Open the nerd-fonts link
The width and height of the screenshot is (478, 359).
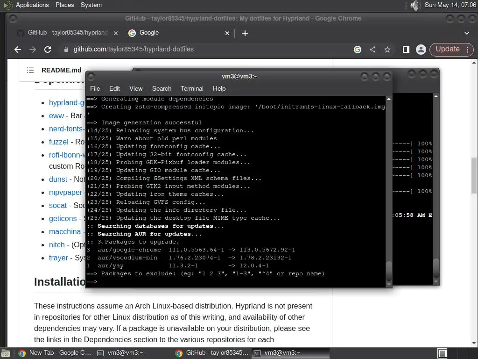tap(67, 129)
